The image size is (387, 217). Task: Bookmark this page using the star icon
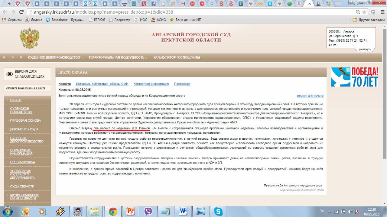point(364,12)
